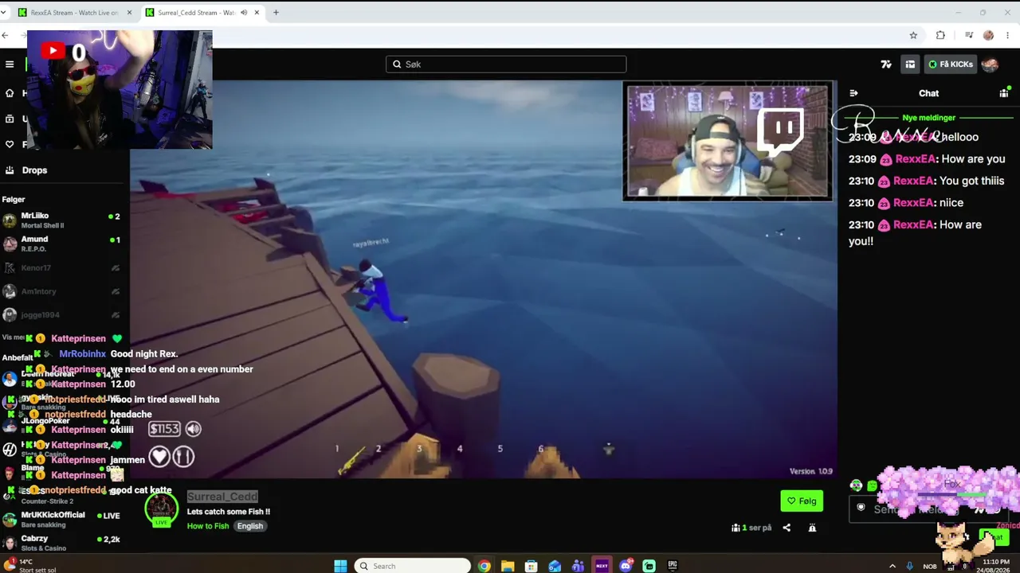Open a new Chrome tab
The image size is (1020, 573).
point(276,13)
